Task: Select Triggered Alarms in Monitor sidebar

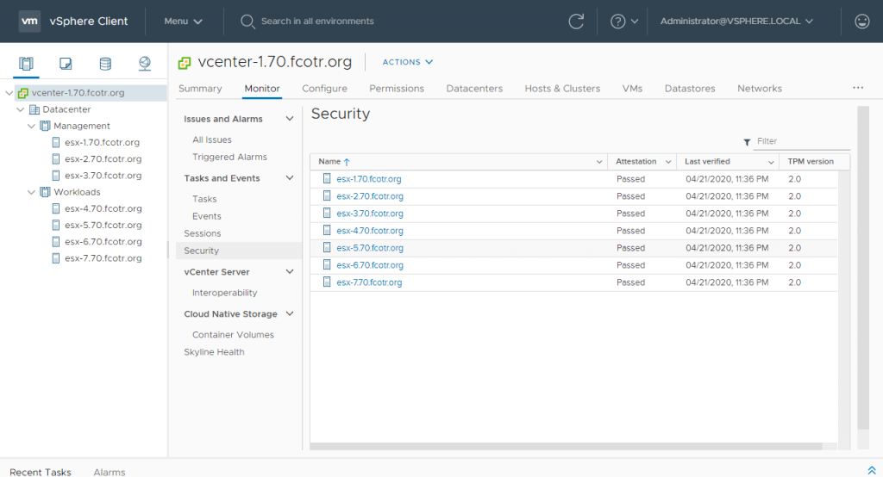Action: point(229,157)
